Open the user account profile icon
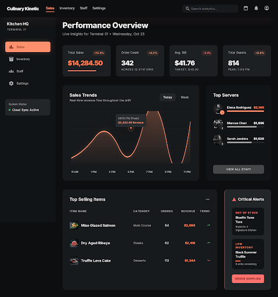 (266, 8)
